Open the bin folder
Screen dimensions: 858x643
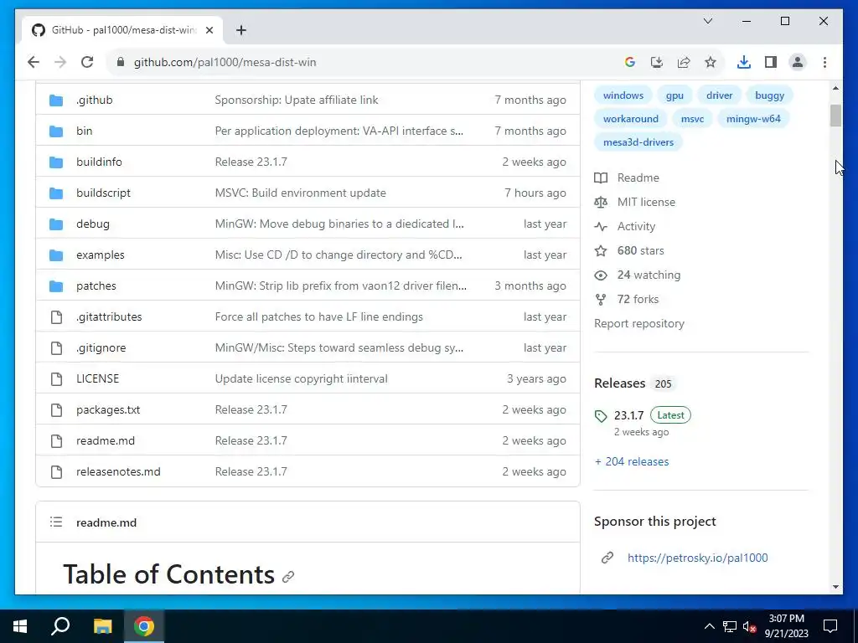[x=85, y=131]
